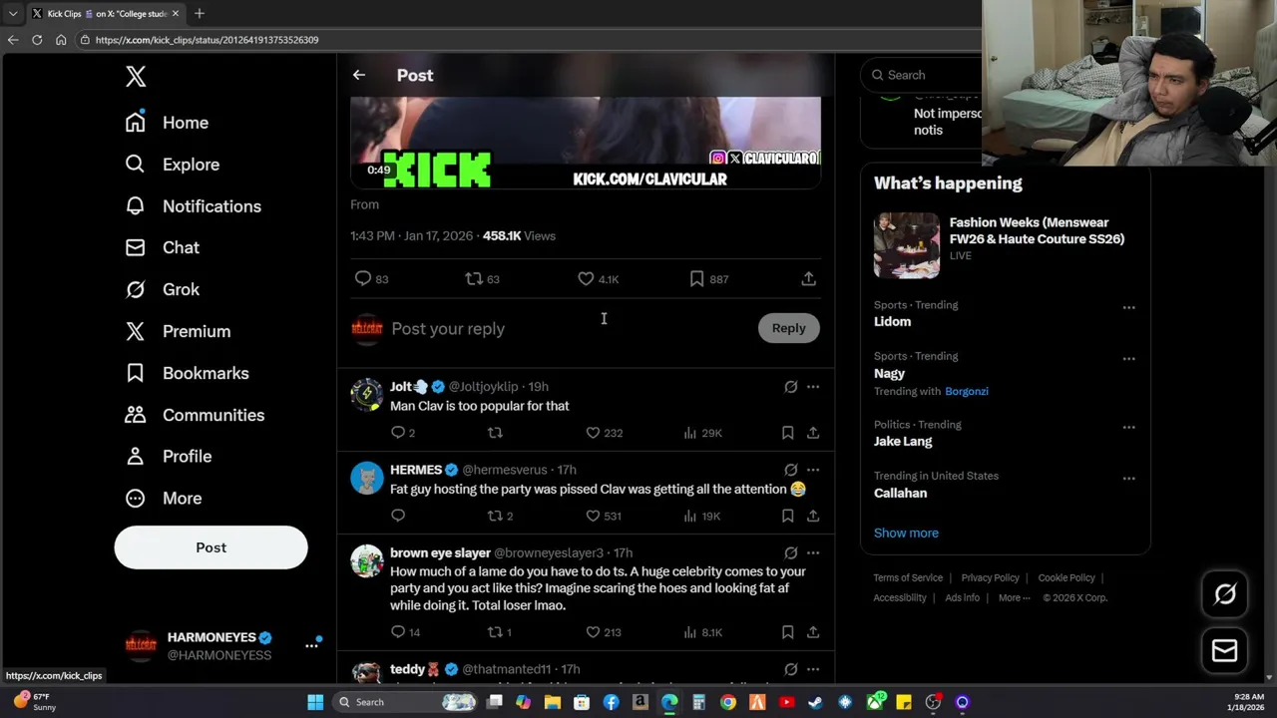Reply to HERMES comment

click(x=398, y=516)
